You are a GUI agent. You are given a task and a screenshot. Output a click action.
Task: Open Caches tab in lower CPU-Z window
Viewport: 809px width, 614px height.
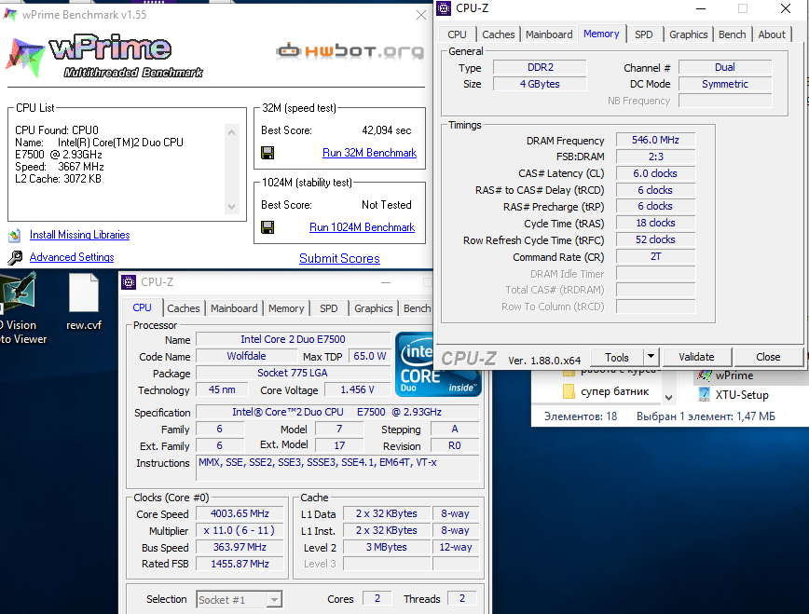[184, 308]
